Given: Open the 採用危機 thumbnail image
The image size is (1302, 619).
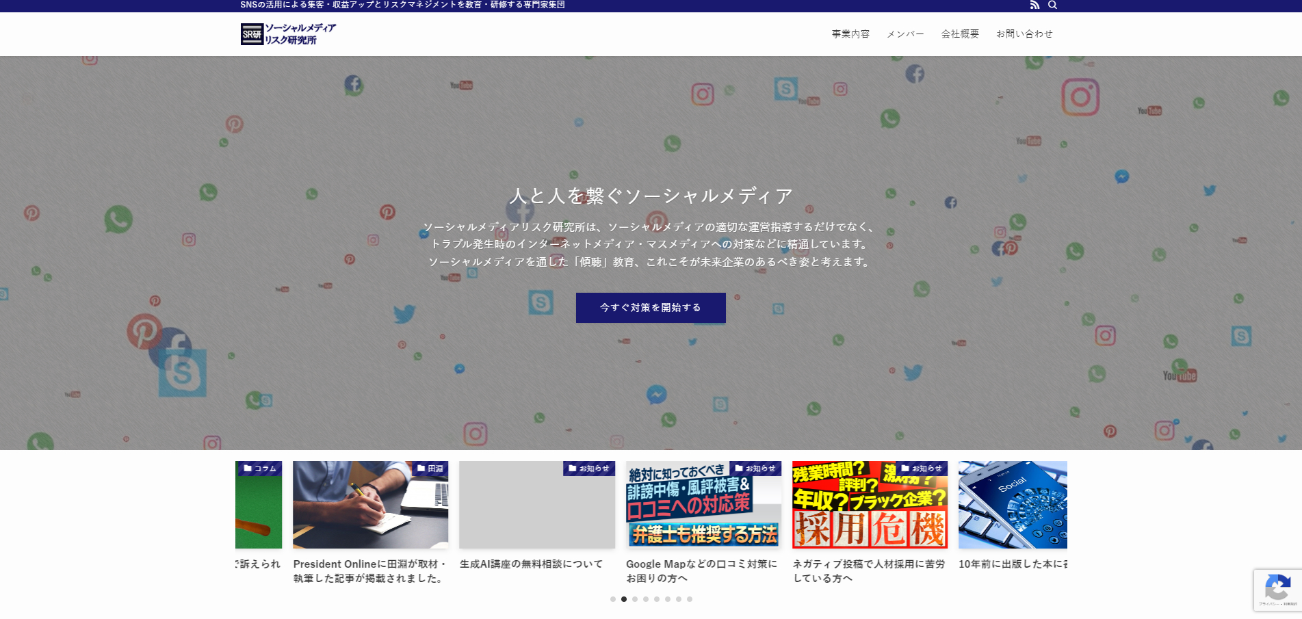Looking at the screenshot, I should click(x=870, y=505).
